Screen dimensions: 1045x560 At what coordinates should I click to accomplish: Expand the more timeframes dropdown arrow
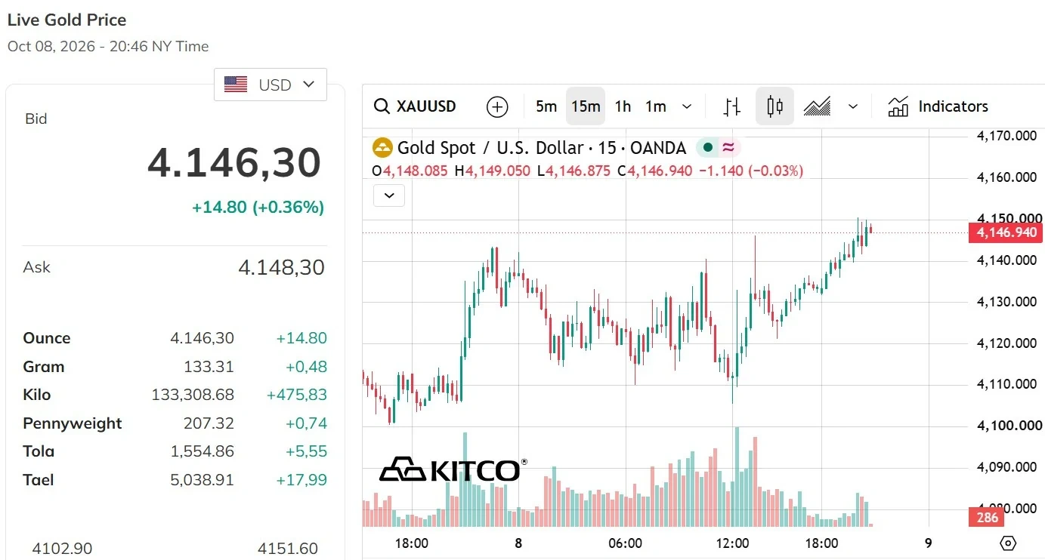point(687,106)
